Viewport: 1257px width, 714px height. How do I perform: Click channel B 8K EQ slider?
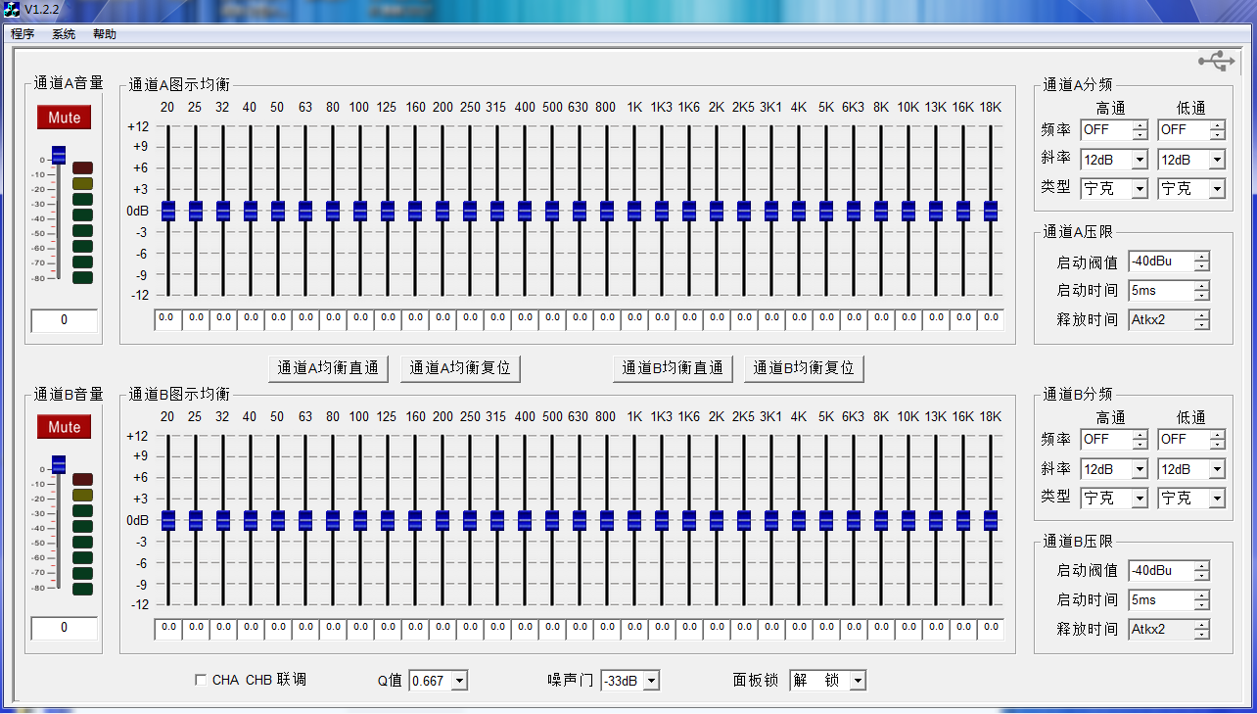[881, 520]
